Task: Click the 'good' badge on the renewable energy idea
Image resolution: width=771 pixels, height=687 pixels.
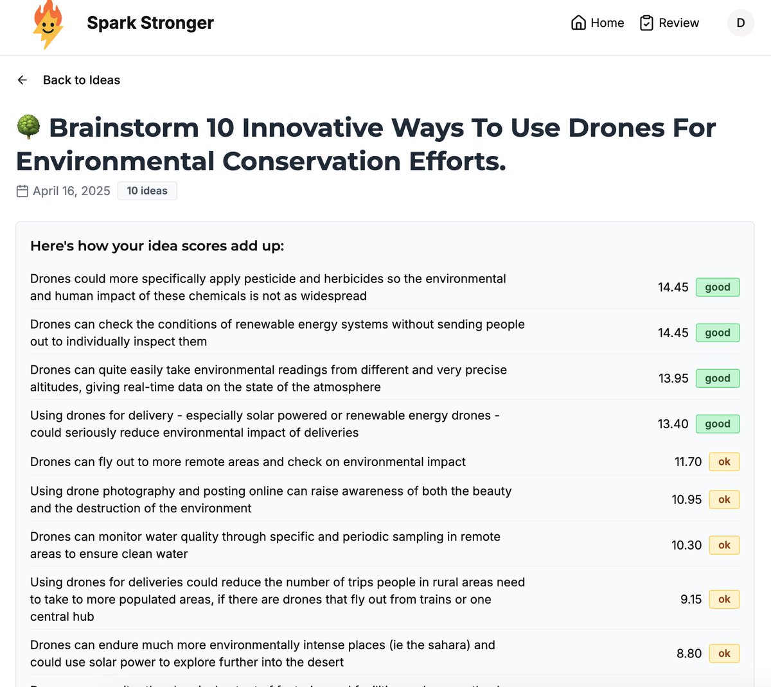Action: [718, 333]
